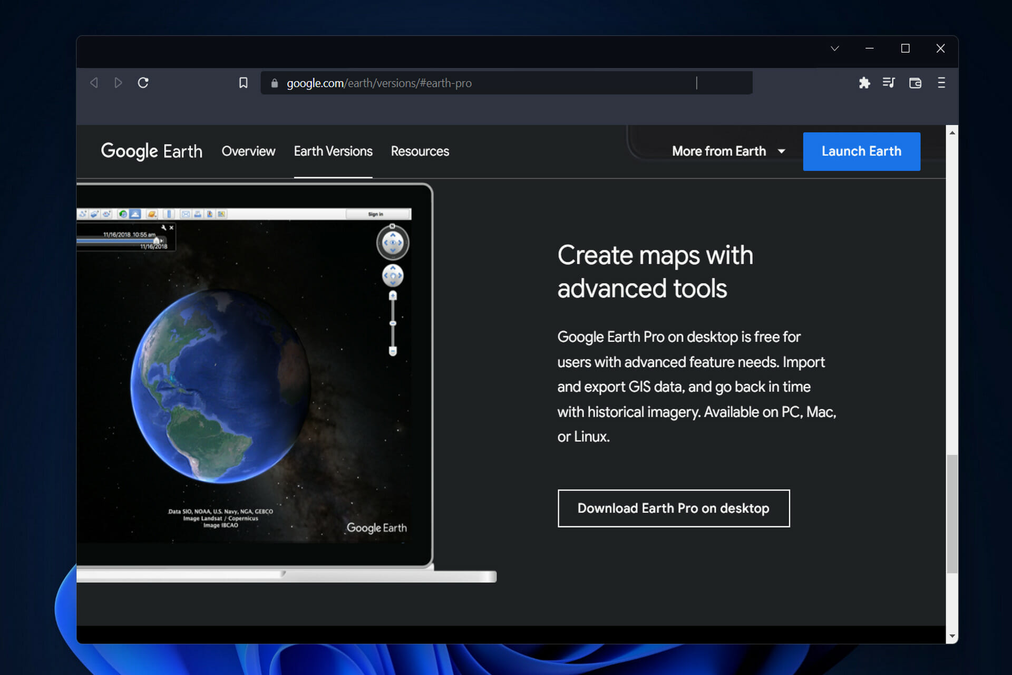The height and width of the screenshot is (675, 1012).
Task: Bookmark this page with the bookmark icon
Action: 243,83
